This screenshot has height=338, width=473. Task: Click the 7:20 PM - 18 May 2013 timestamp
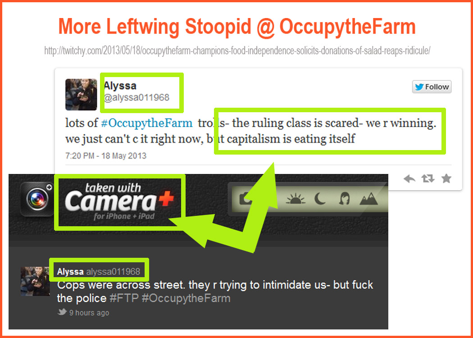pyautogui.click(x=106, y=156)
